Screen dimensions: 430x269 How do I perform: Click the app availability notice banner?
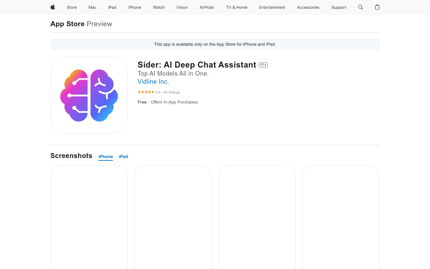[x=215, y=44]
